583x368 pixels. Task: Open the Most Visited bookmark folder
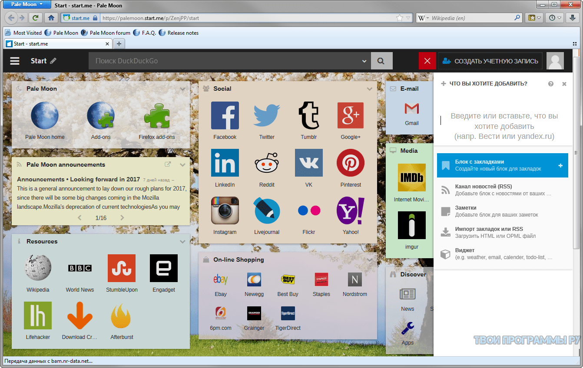(x=23, y=33)
